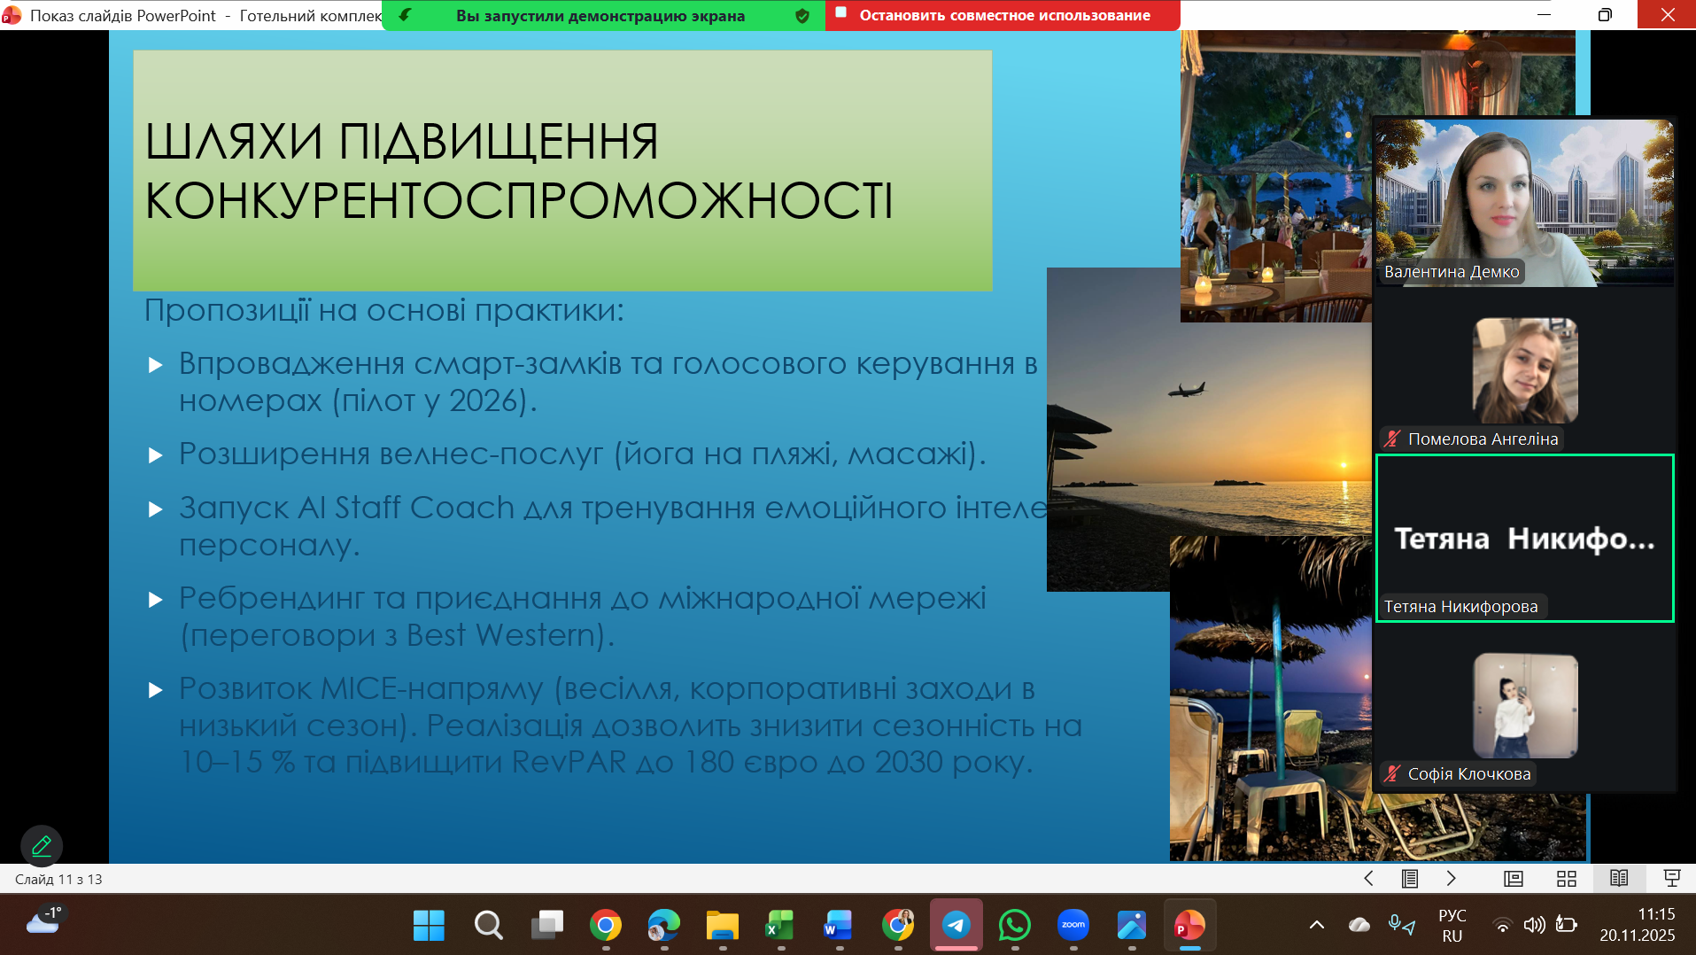Select Помелова Ангеліна's video tile
The image size is (1696, 955).
pos(1524,370)
